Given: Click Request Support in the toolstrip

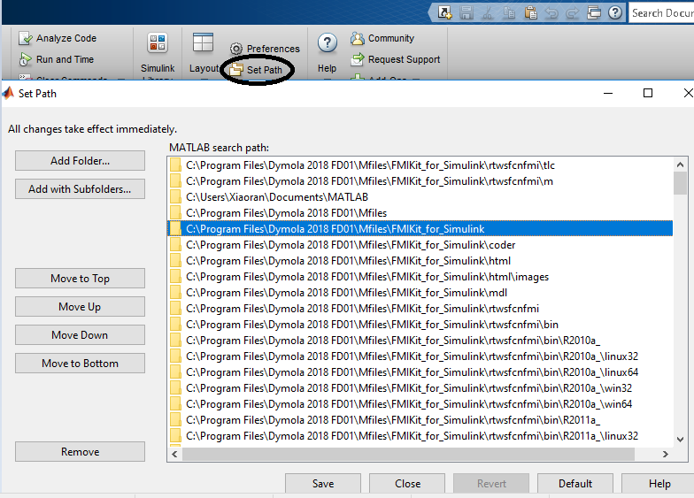Looking at the screenshot, I should (x=395, y=59).
